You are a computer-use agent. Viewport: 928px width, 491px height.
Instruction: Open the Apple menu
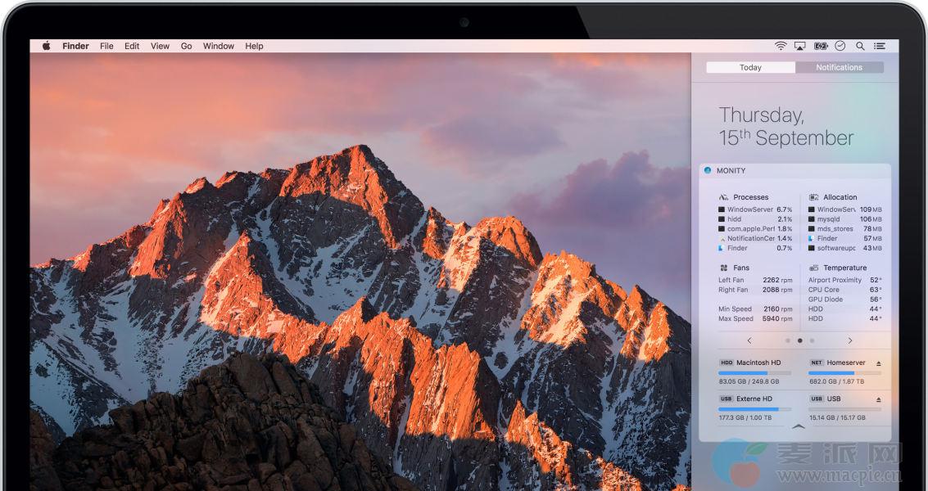click(46, 46)
